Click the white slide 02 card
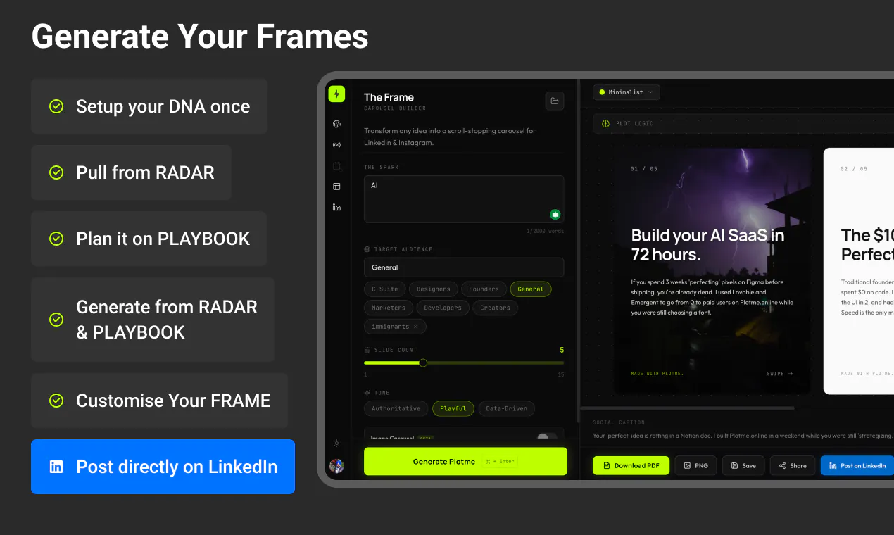 tap(859, 270)
